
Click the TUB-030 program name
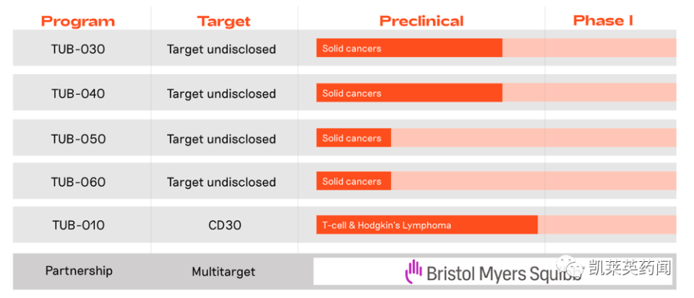78,49
